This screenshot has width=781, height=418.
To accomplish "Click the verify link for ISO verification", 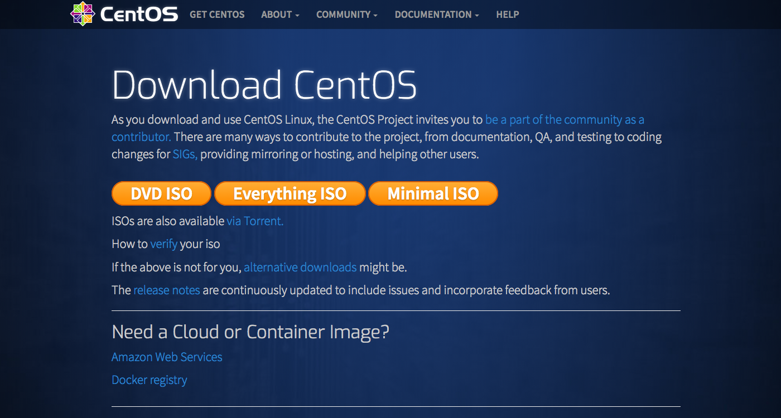I will click(x=163, y=244).
